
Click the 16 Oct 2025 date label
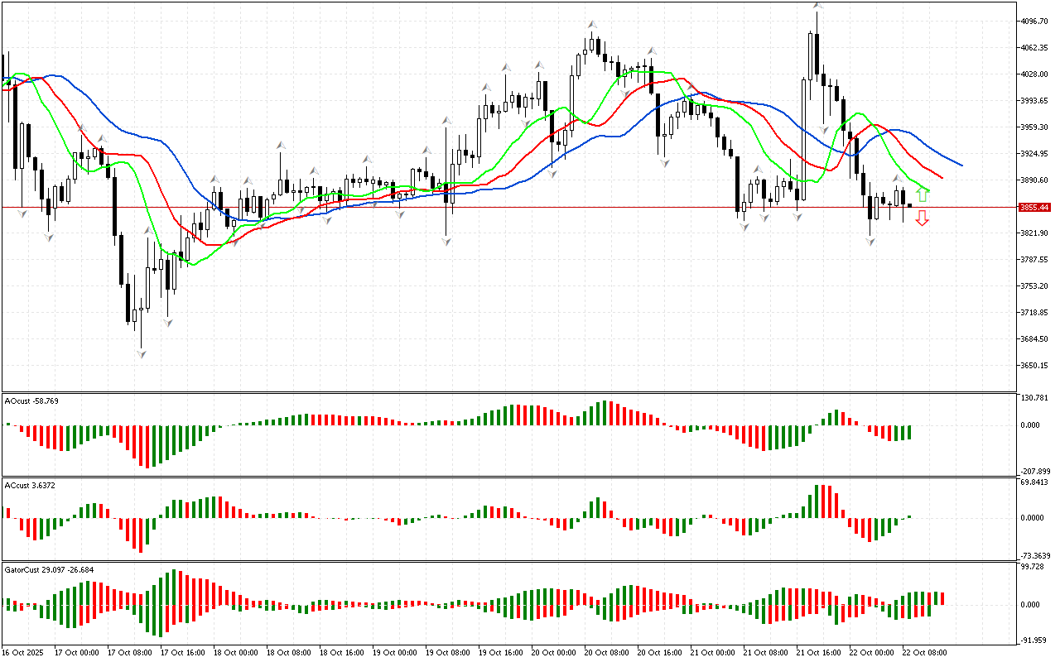pos(22,653)
